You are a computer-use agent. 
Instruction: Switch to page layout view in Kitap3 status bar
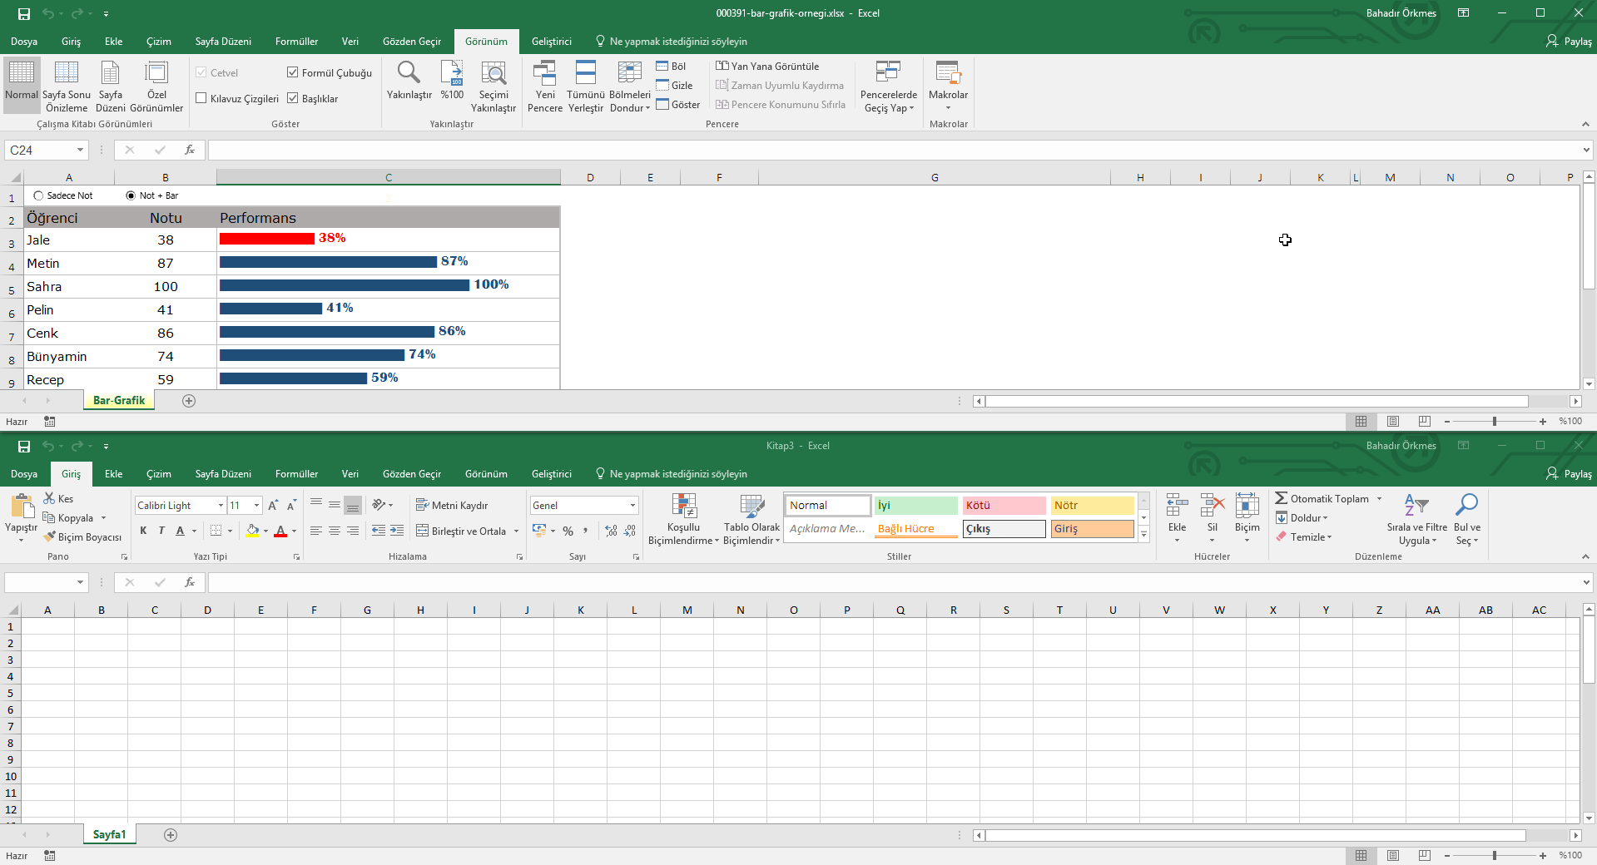(x=1393, y=855)
